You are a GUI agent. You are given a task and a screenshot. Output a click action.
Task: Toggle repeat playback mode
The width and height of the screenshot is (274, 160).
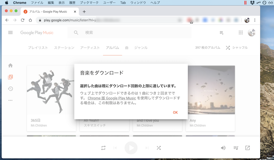point(103,148)
